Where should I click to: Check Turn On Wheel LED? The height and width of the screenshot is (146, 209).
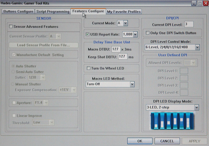point(88,68)
